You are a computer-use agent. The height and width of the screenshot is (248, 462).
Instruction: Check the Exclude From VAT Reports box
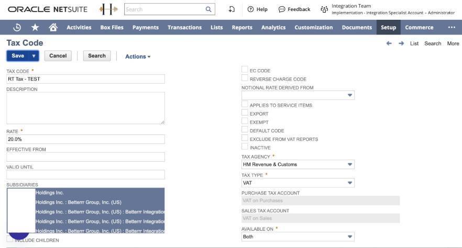245,139
